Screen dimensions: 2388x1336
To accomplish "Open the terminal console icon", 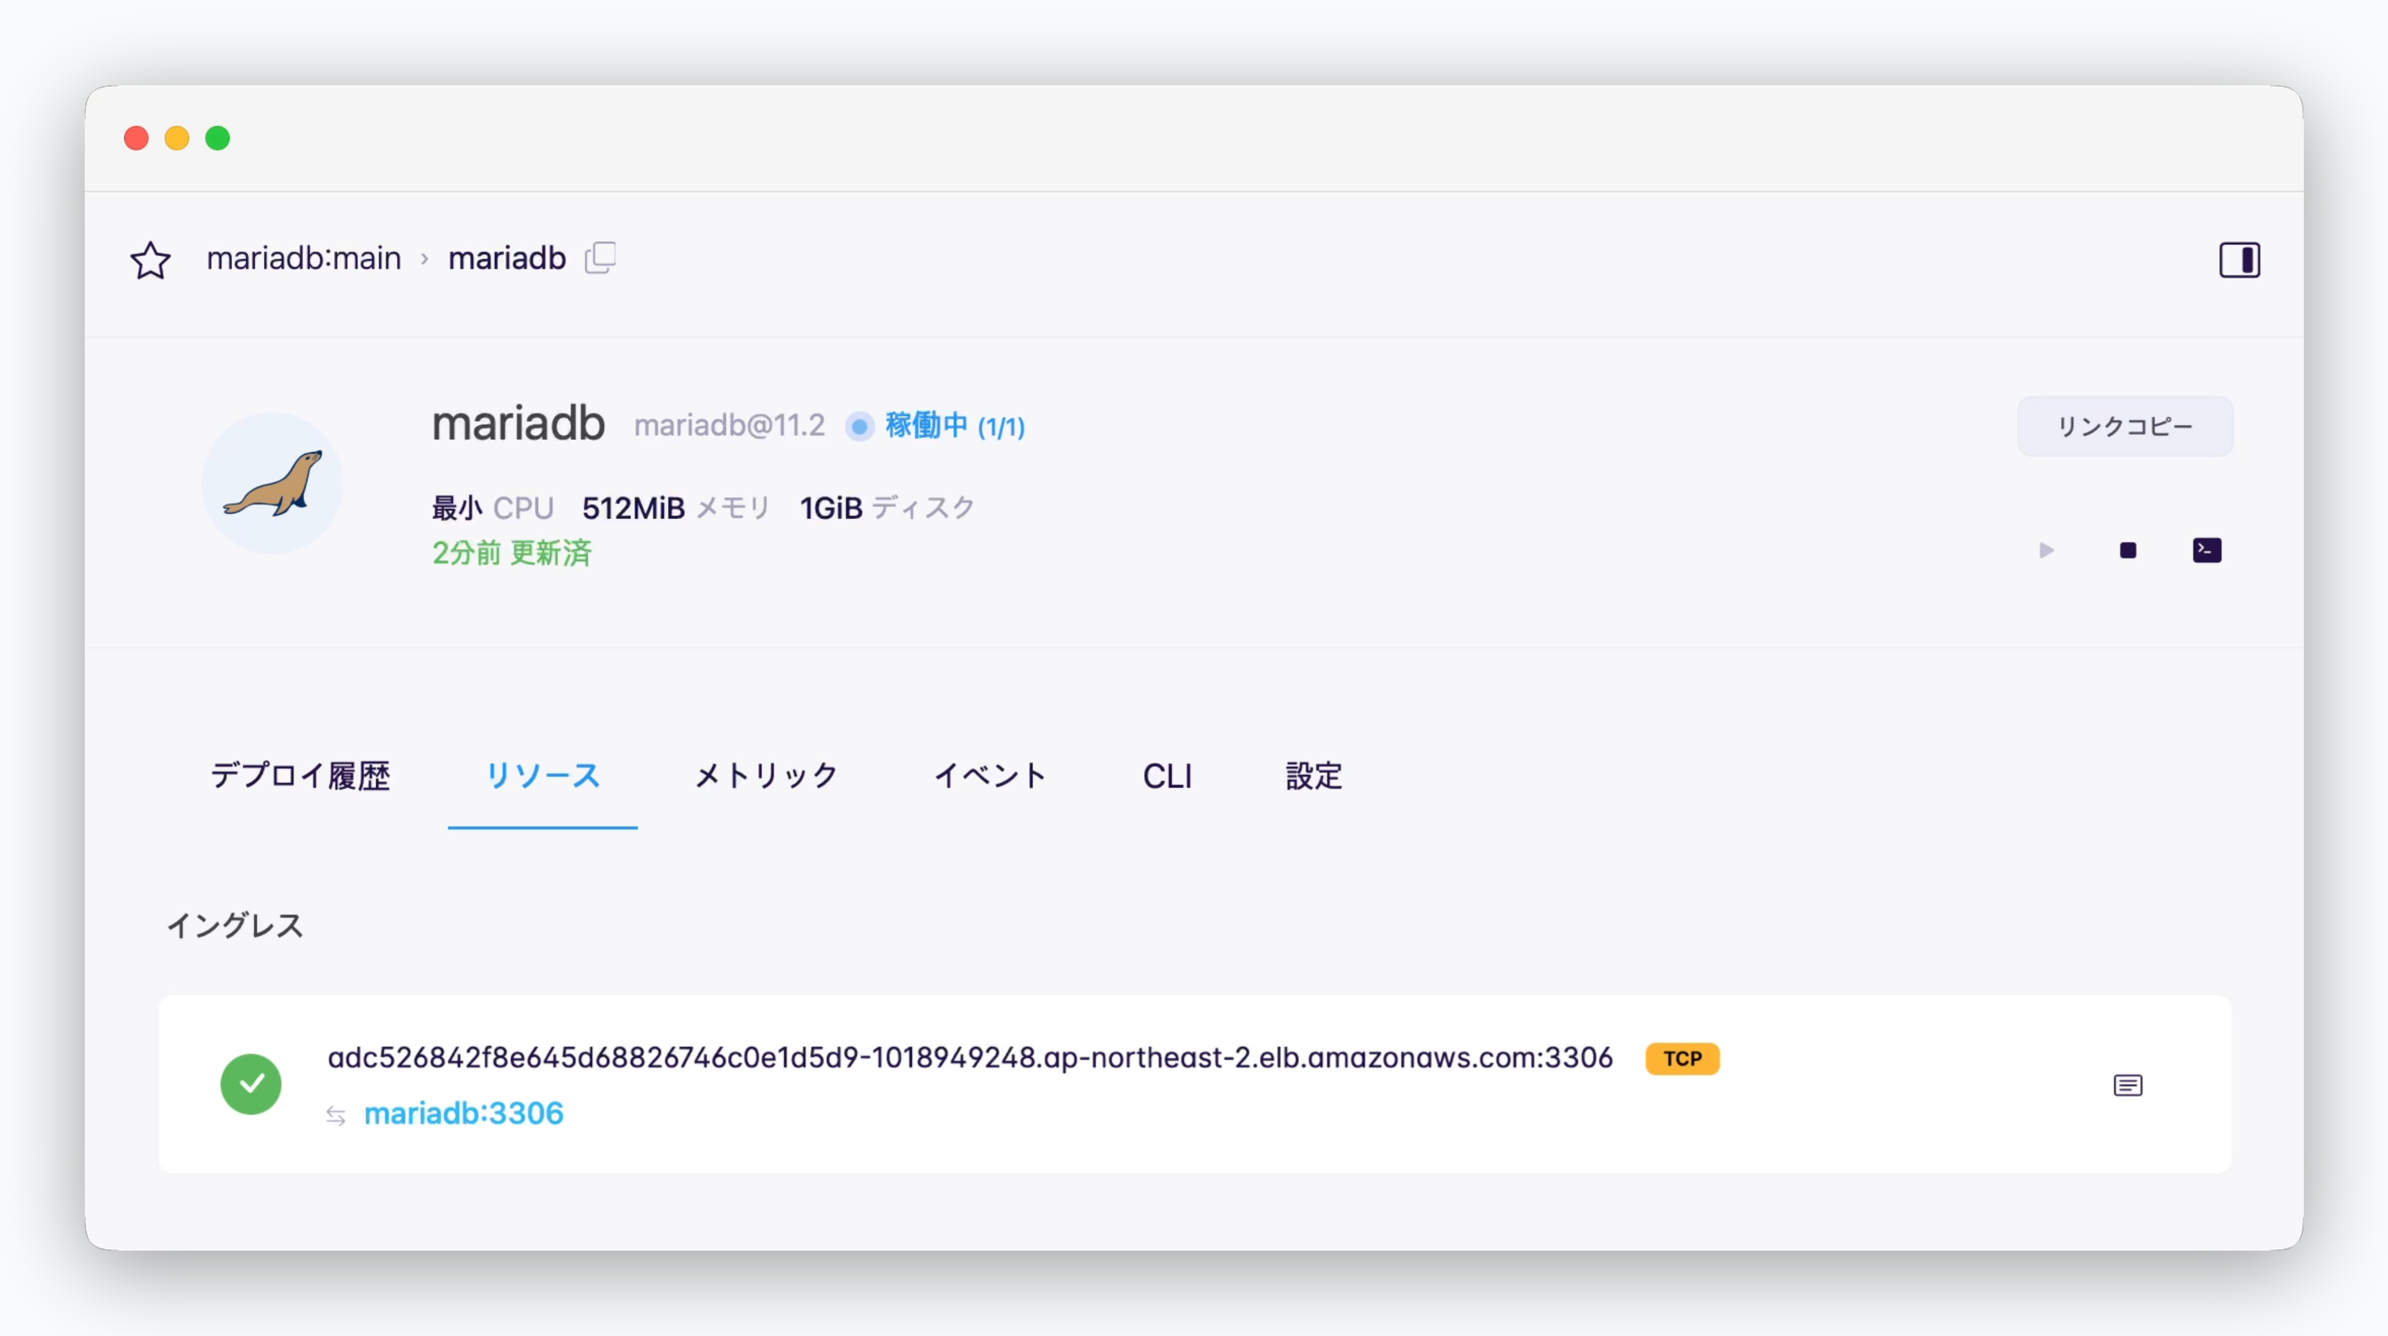I will click(x=2206, y=550).
